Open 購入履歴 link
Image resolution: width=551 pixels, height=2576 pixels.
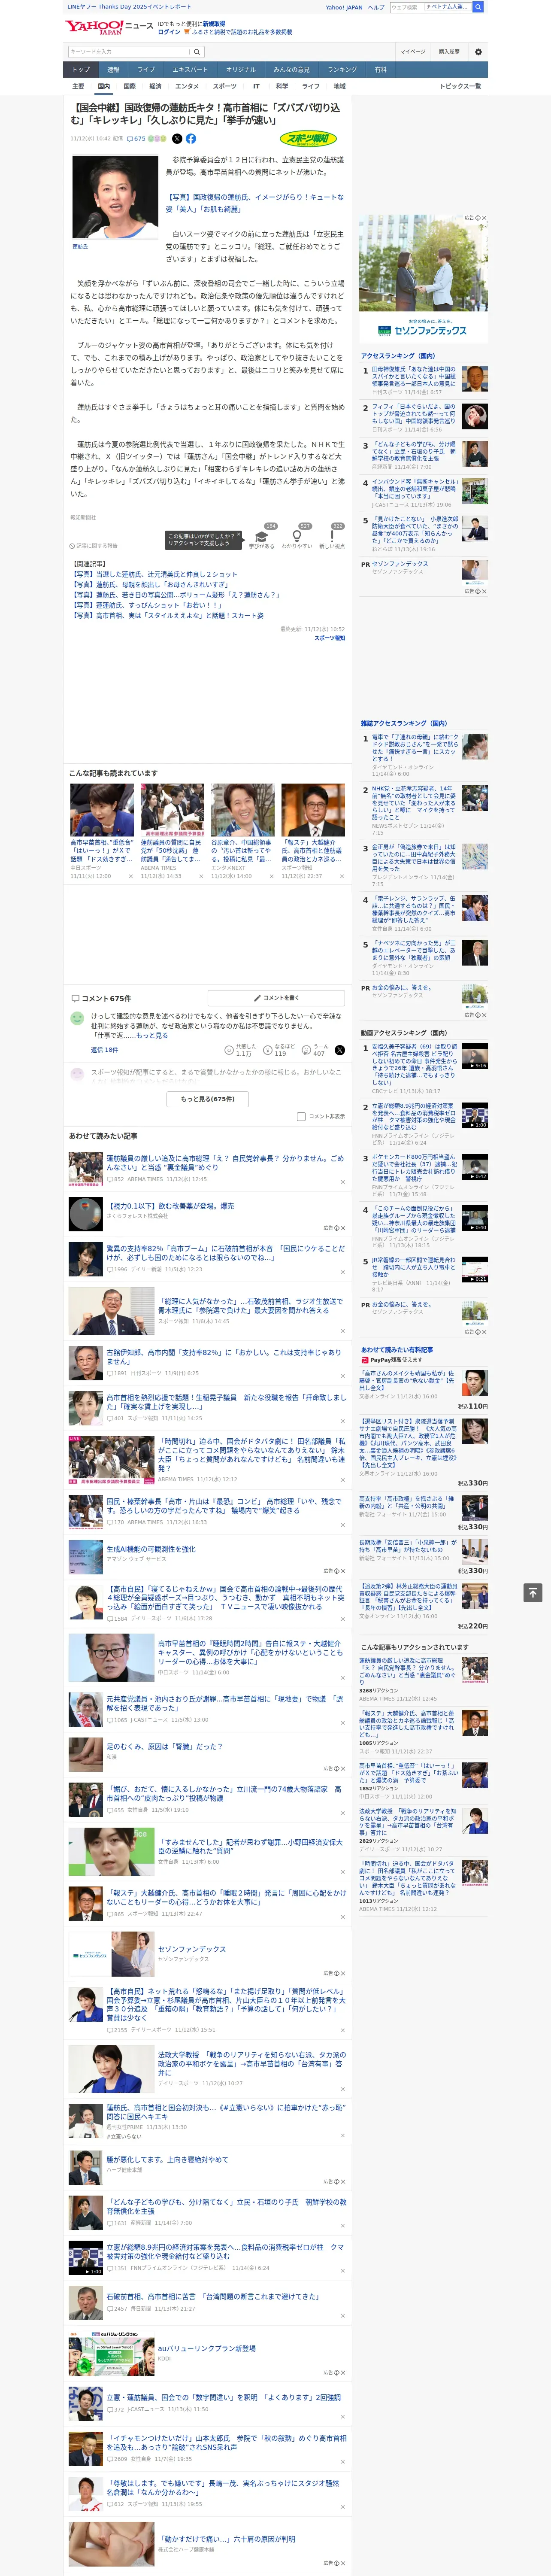(x=449, y=52)
